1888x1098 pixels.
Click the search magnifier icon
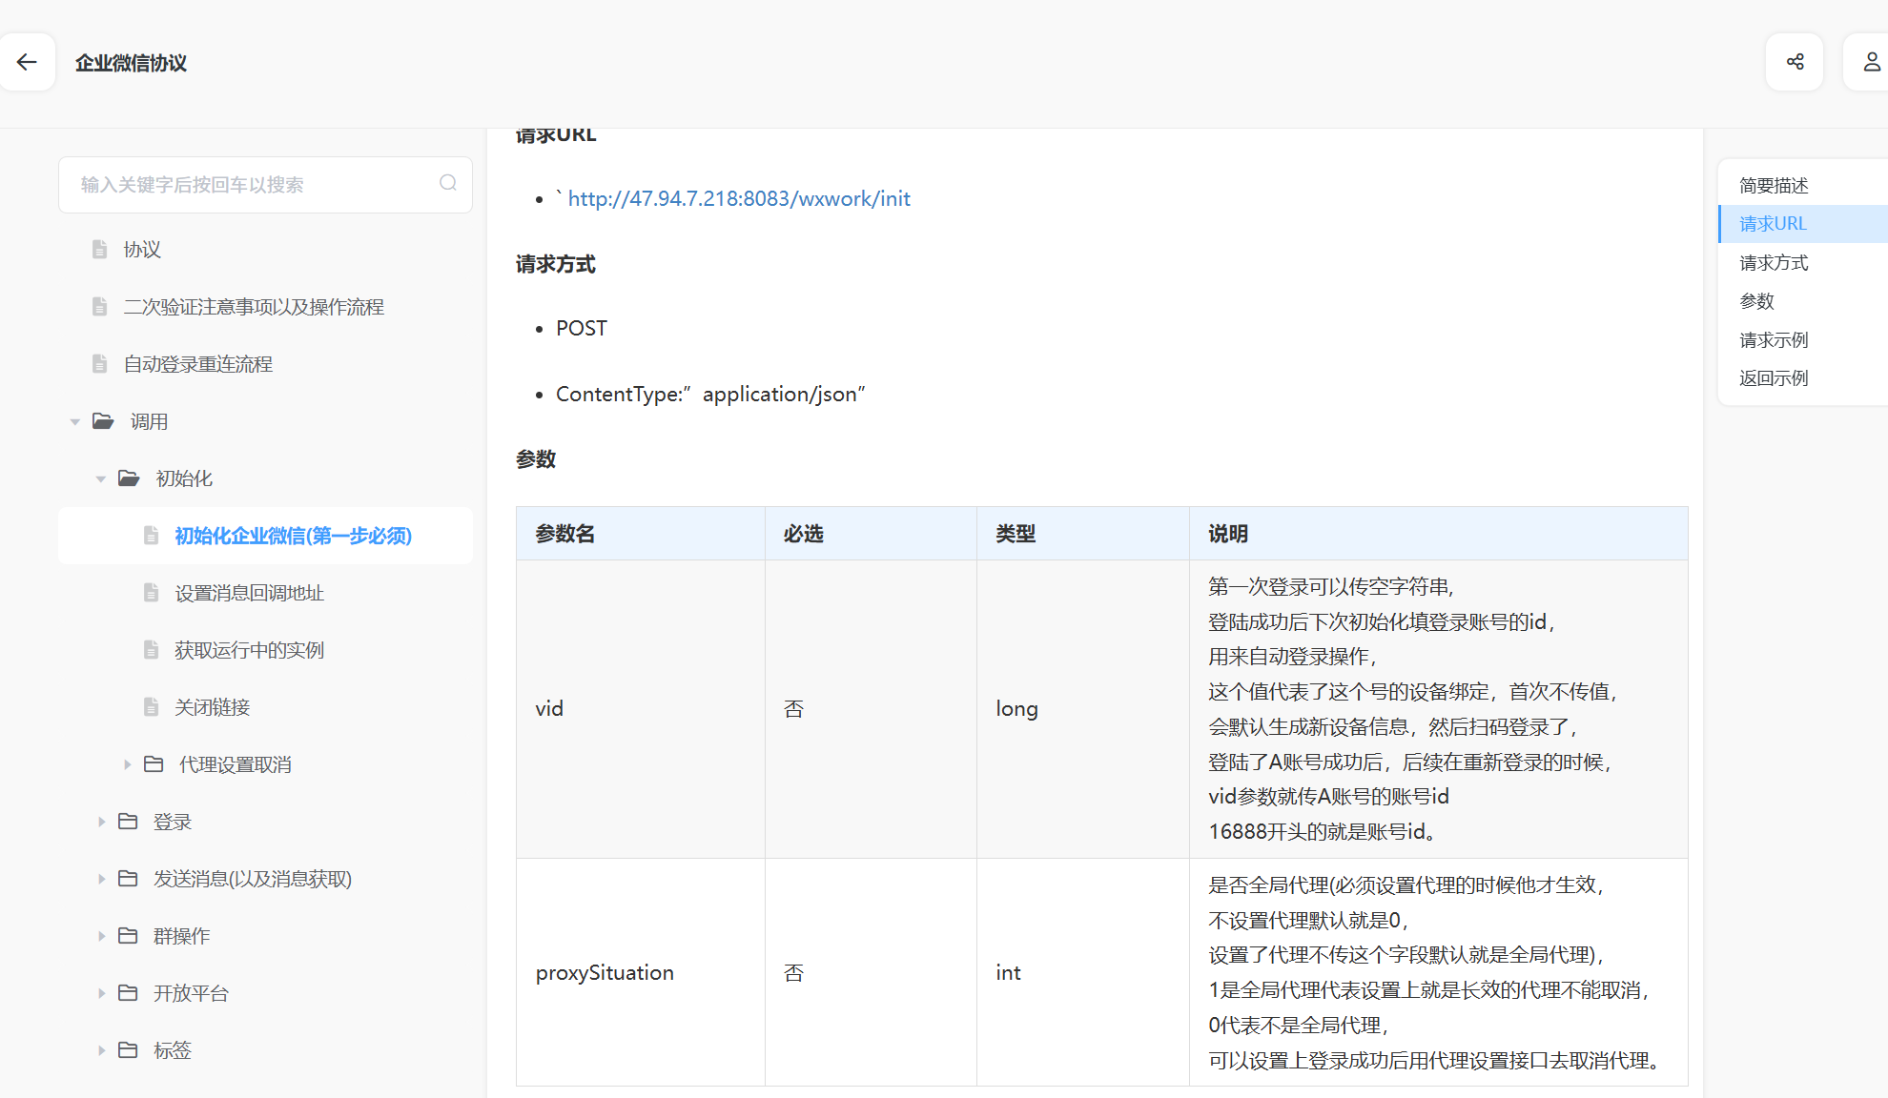[x=448, y=183]
